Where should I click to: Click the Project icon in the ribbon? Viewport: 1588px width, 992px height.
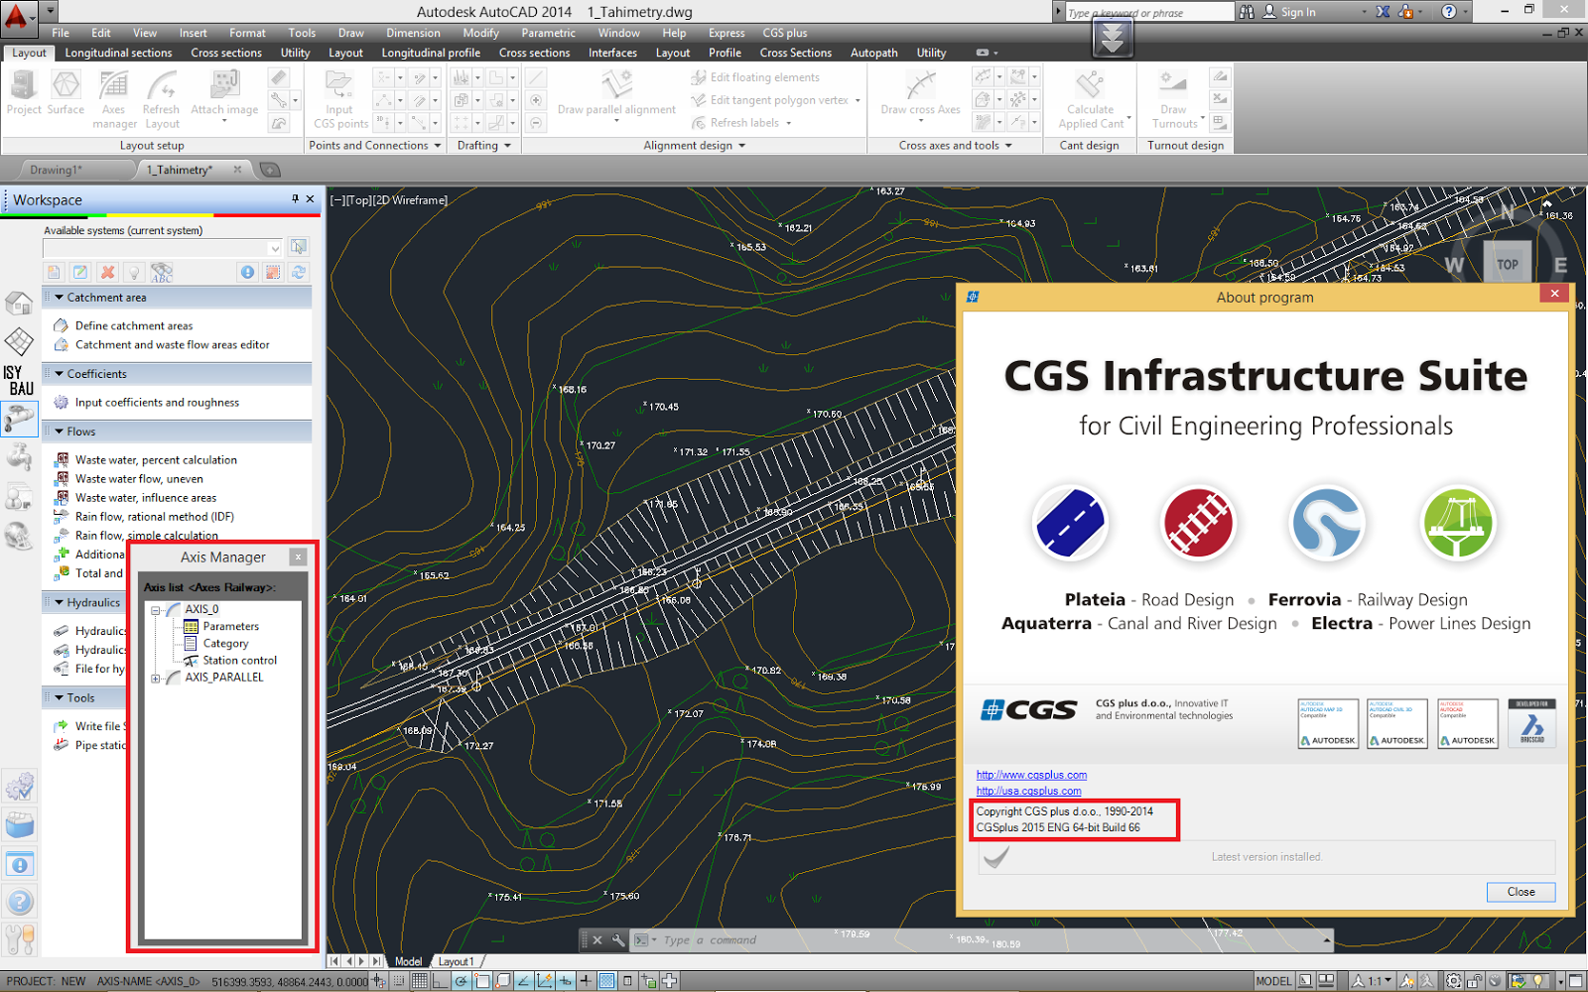(x=24, y=93)
